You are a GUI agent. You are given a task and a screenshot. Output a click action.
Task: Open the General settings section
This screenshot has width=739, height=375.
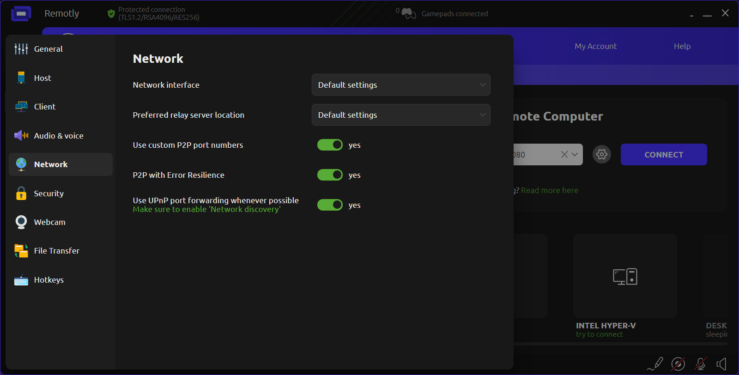[x=48, y=49]
